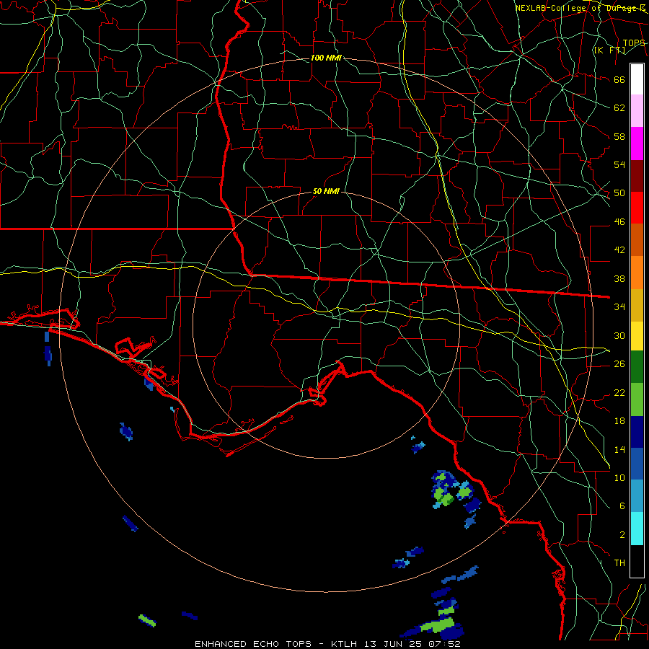Click the black TH threshold swatch in legend
Screen dimensions: 649x649
coord(637,561)
